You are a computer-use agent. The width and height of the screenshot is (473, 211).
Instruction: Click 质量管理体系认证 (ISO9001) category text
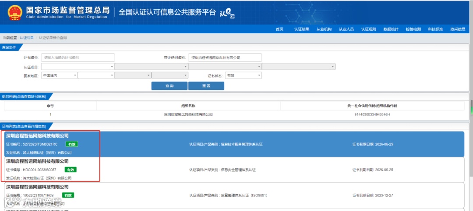(244, 195)
